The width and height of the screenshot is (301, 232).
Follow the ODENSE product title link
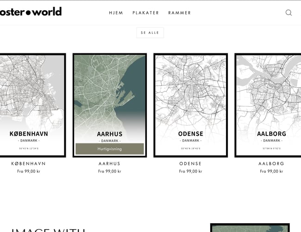pyautogui.click(x=190, y=164)
